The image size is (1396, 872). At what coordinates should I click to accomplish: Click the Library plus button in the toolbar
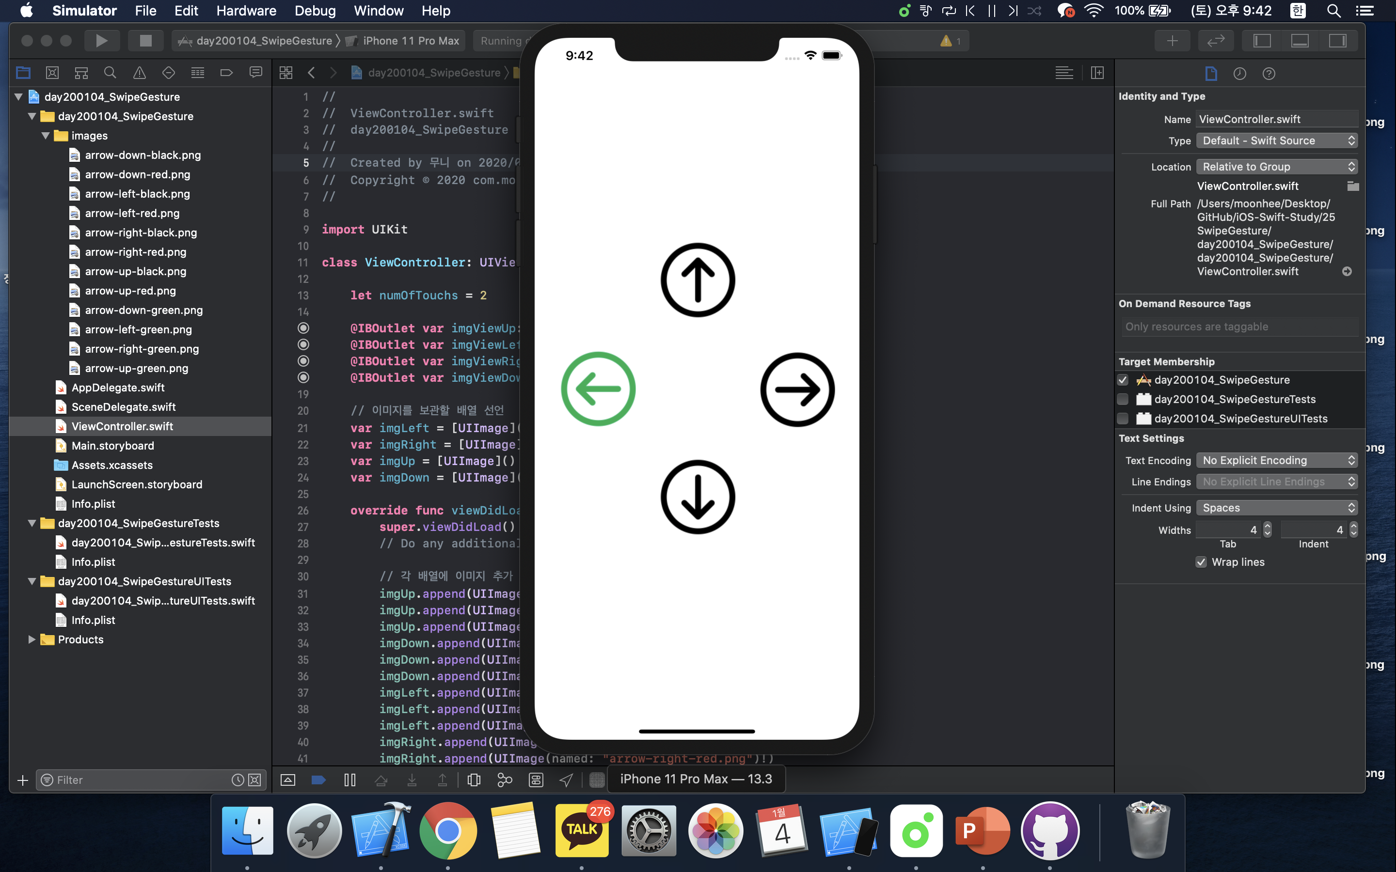coord(1172,41)
